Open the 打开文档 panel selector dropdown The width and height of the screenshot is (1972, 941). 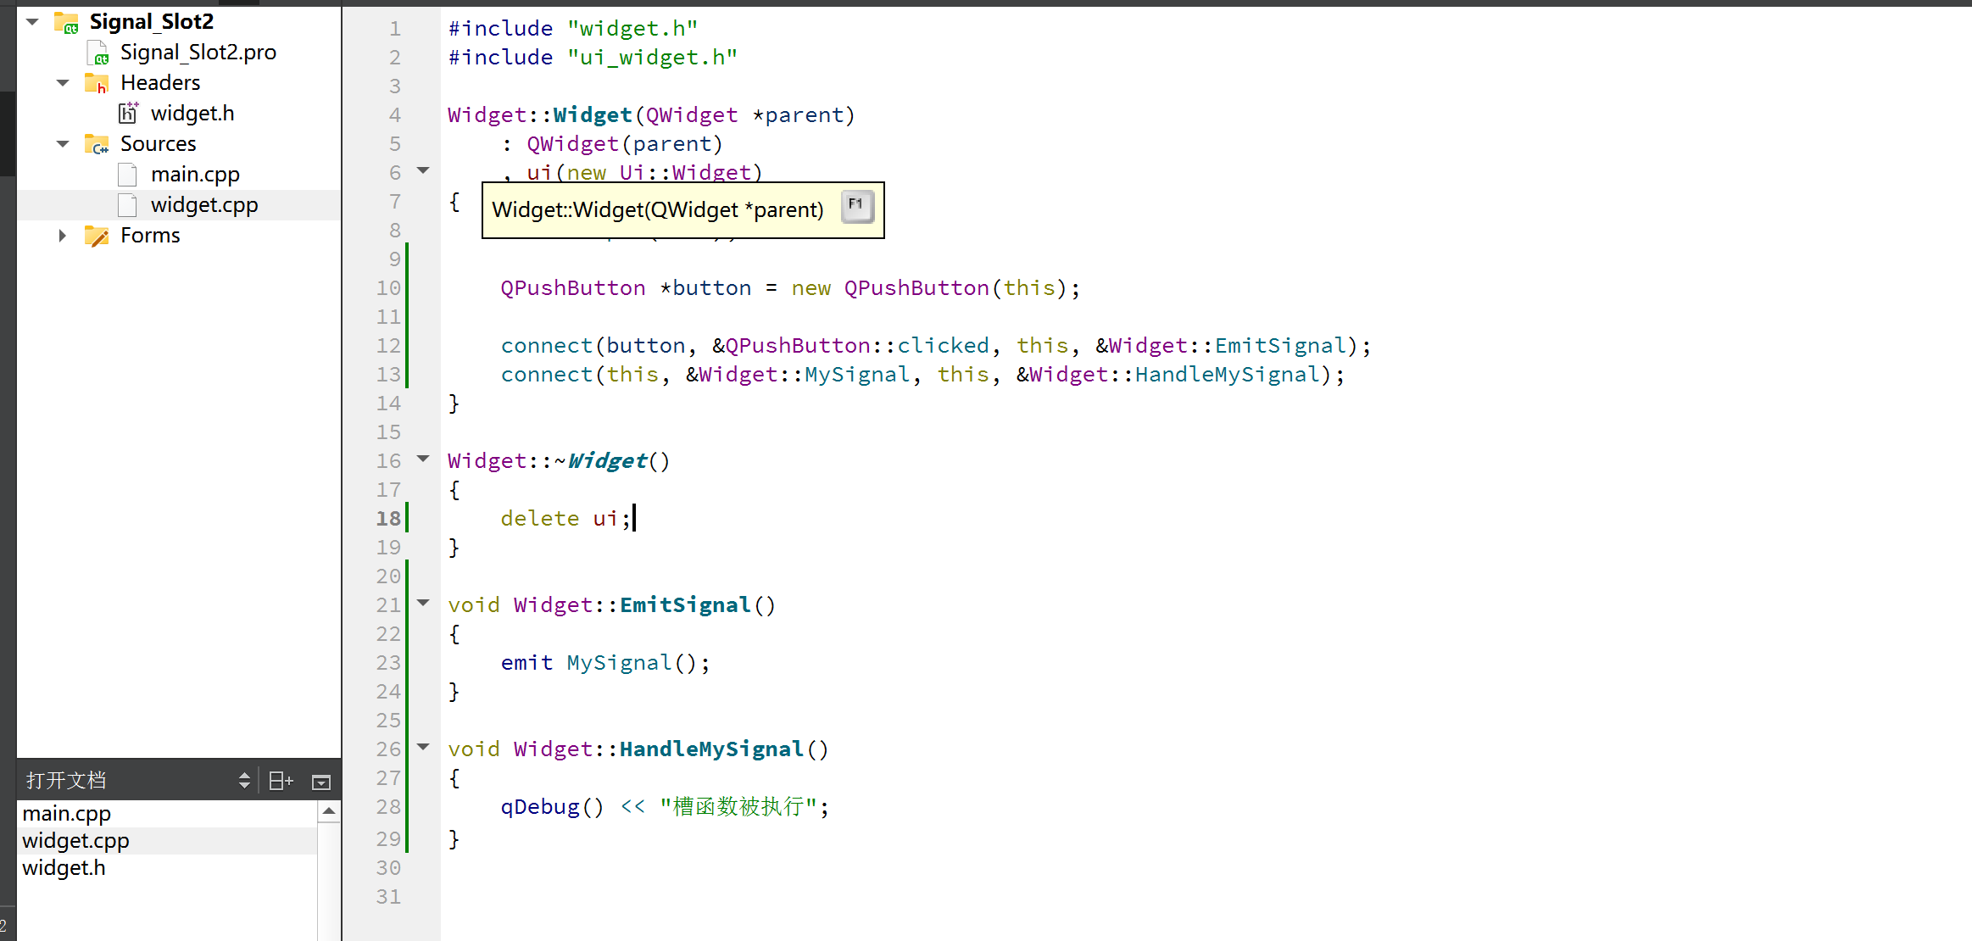tap(244, 781)
